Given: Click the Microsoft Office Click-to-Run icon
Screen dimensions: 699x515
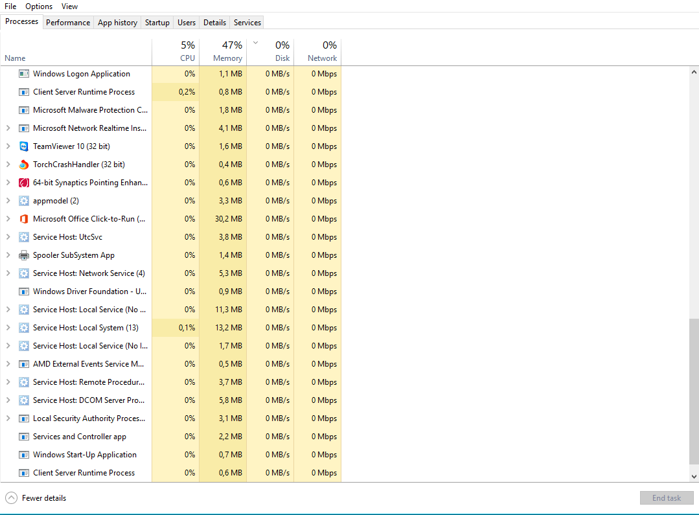Looking at the screenshot, I should click(23, 219).
